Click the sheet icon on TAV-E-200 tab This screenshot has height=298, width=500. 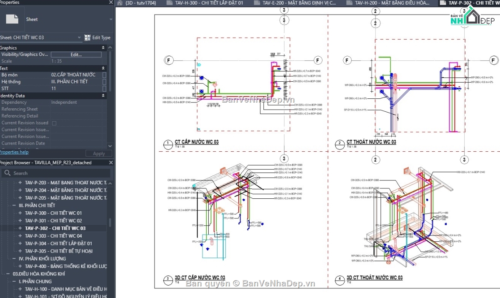[x=256, y=3]
